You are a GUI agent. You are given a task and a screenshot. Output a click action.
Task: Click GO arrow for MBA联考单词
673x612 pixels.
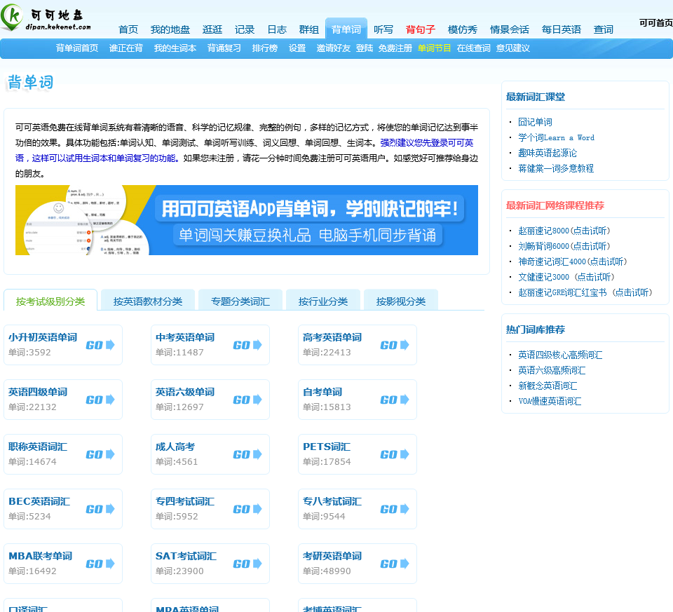pyautogui.click(x=100, y=564)
